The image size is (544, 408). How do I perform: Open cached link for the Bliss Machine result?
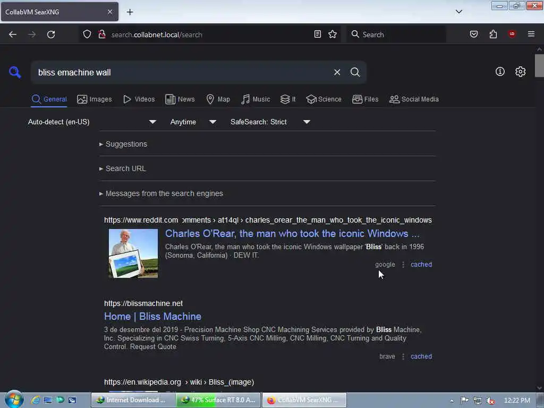pos(421,356)
